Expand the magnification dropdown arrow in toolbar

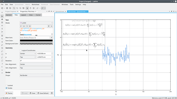pos(40,8)
